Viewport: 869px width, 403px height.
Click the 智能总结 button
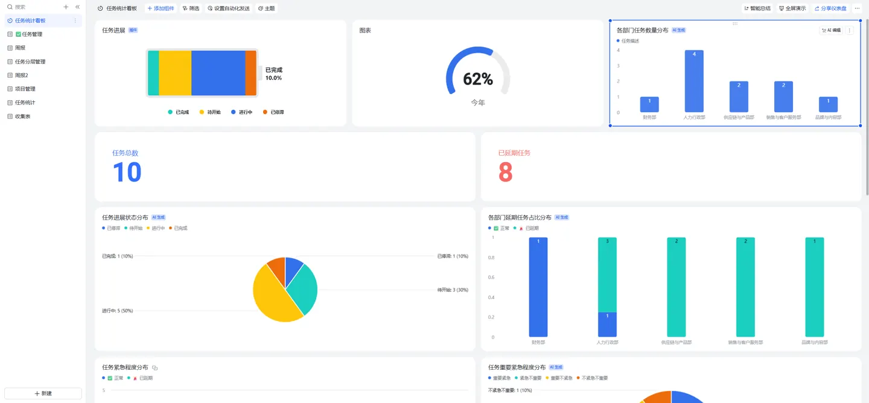pyautogui.click(x=757, y=8)
